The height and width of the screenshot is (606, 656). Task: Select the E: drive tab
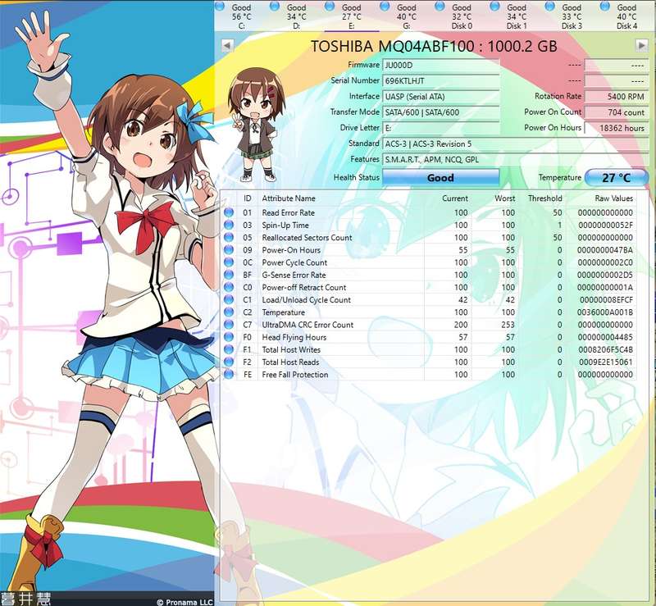coord(352,16)
